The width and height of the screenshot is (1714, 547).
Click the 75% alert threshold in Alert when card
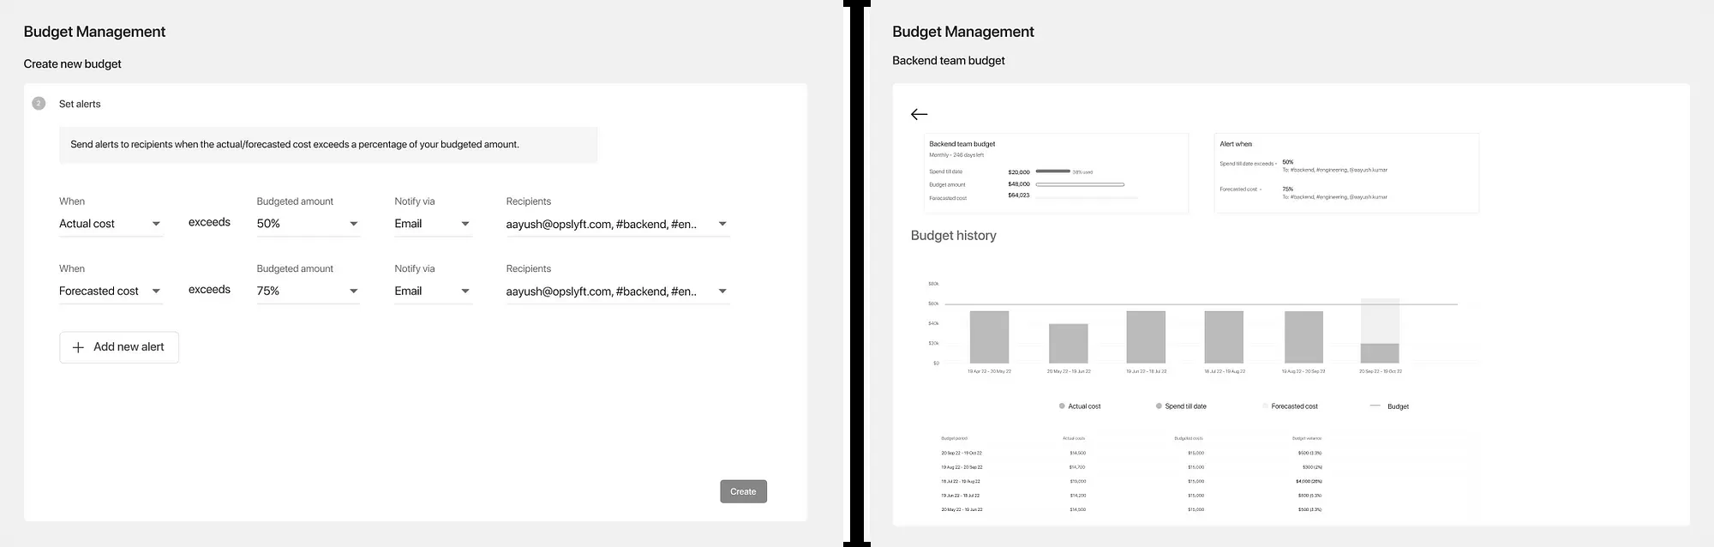click(x=1288, y=189)
